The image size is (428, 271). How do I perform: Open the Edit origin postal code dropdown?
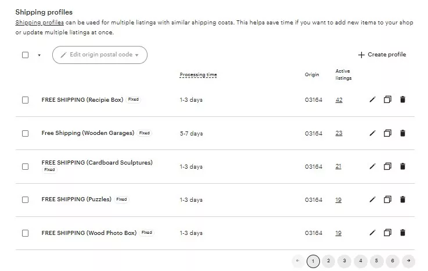click(100, 55)
